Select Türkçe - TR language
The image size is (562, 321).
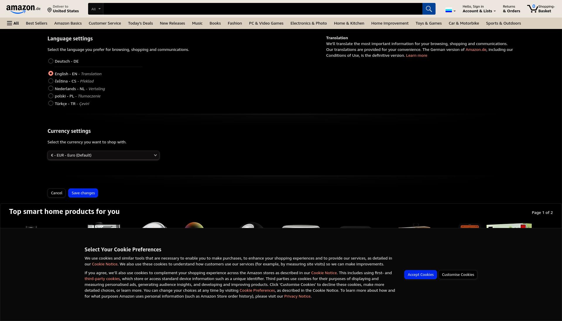tap(51, 103)
